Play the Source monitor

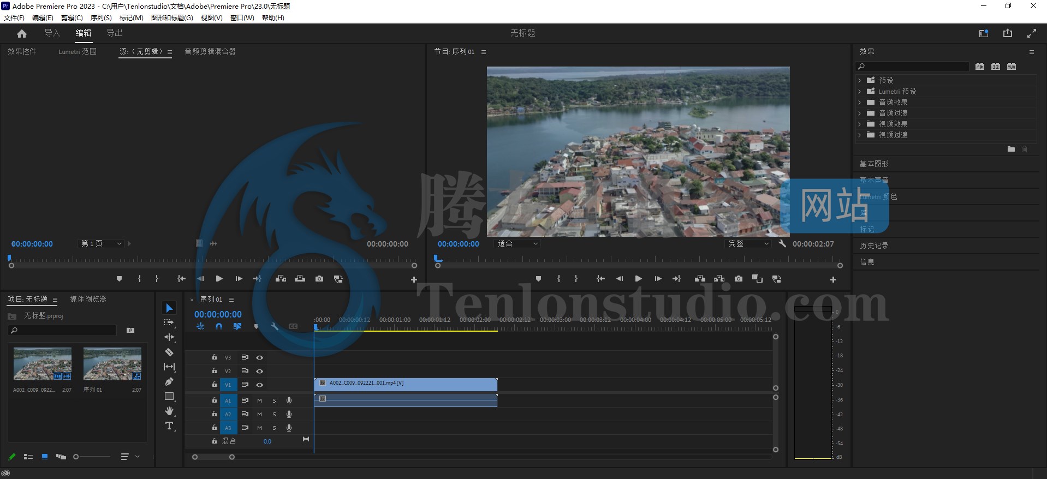coord(219,279)
